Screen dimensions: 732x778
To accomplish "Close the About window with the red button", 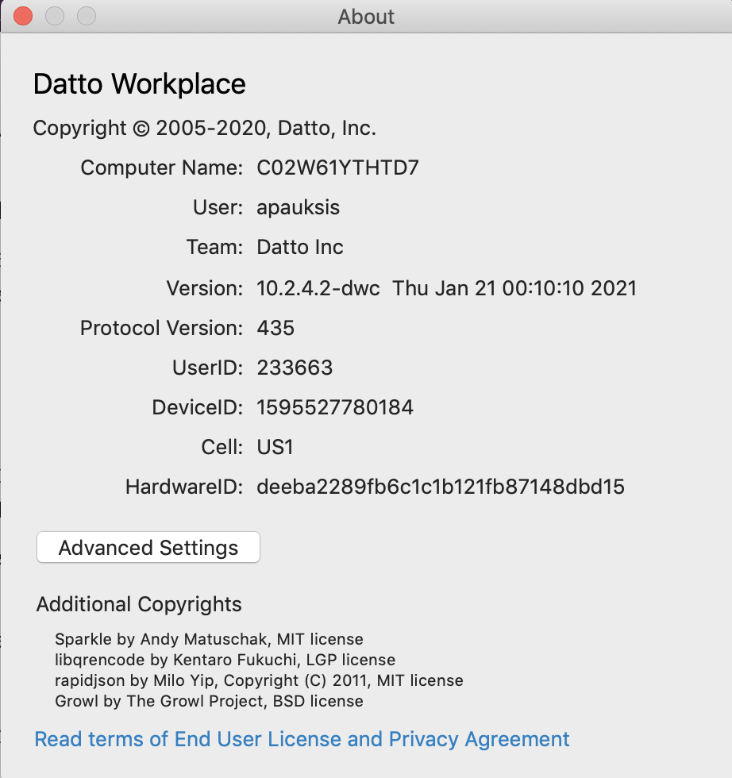I will point(24,16).
